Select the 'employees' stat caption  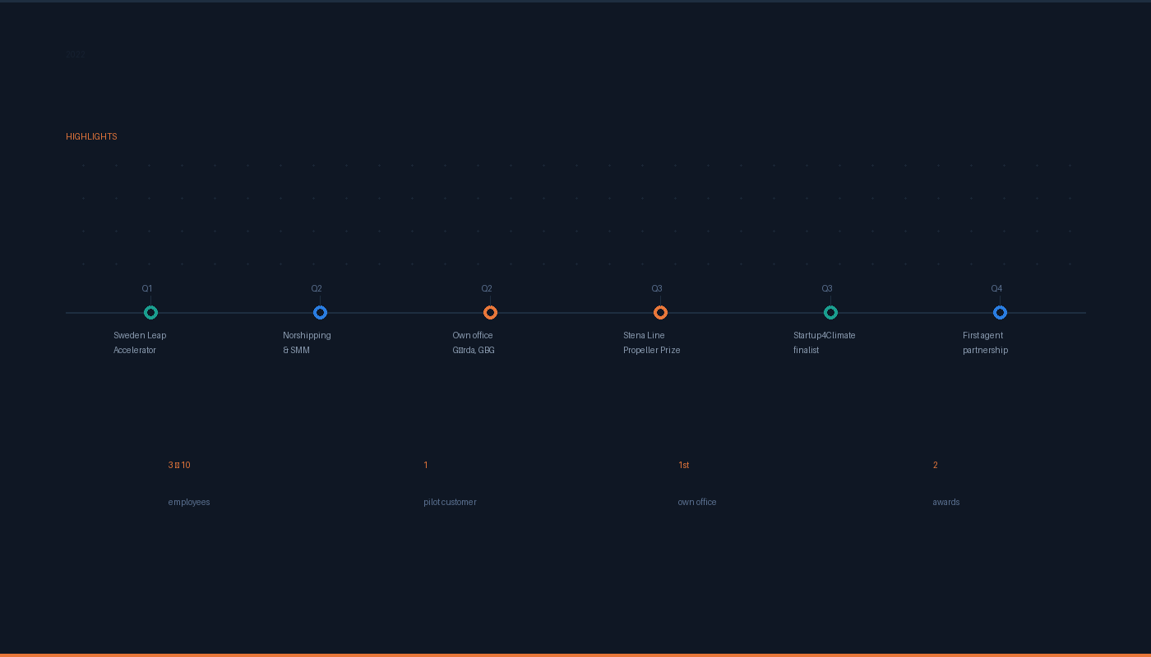point(189,502)
